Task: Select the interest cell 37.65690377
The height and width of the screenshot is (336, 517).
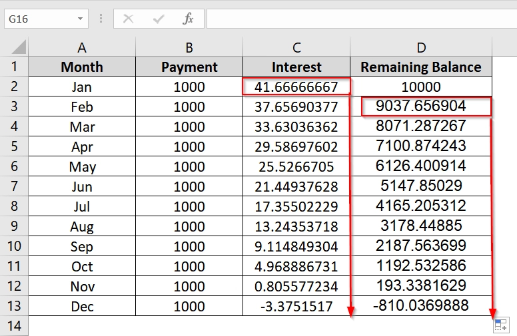Action: point(296,106)
